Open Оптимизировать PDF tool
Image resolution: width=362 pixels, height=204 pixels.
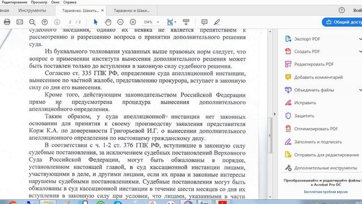(312, 129)
